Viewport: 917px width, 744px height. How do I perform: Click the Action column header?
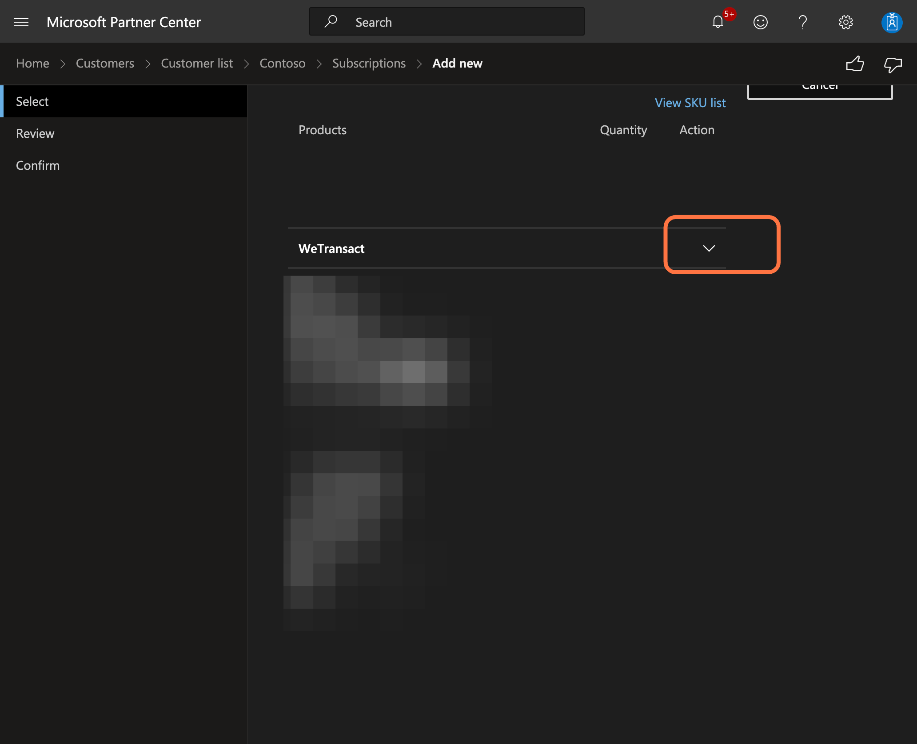(697, 130)
